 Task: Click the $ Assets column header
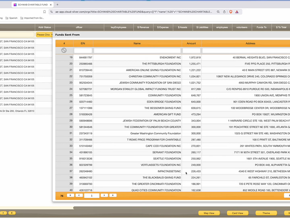point(182,27)
